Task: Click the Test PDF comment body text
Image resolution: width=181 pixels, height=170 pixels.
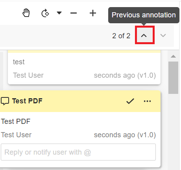Action: tap(16, 121)
